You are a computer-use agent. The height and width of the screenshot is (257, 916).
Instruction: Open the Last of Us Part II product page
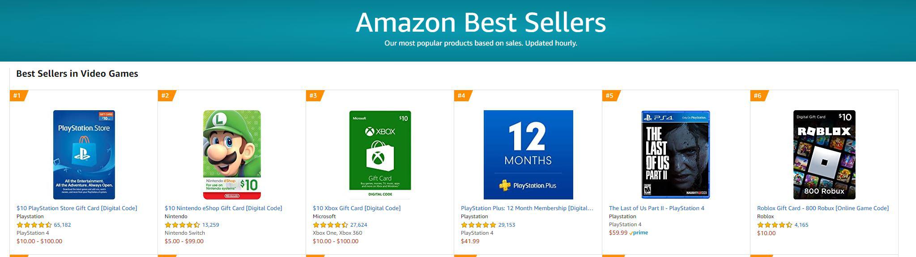(656, 207)
